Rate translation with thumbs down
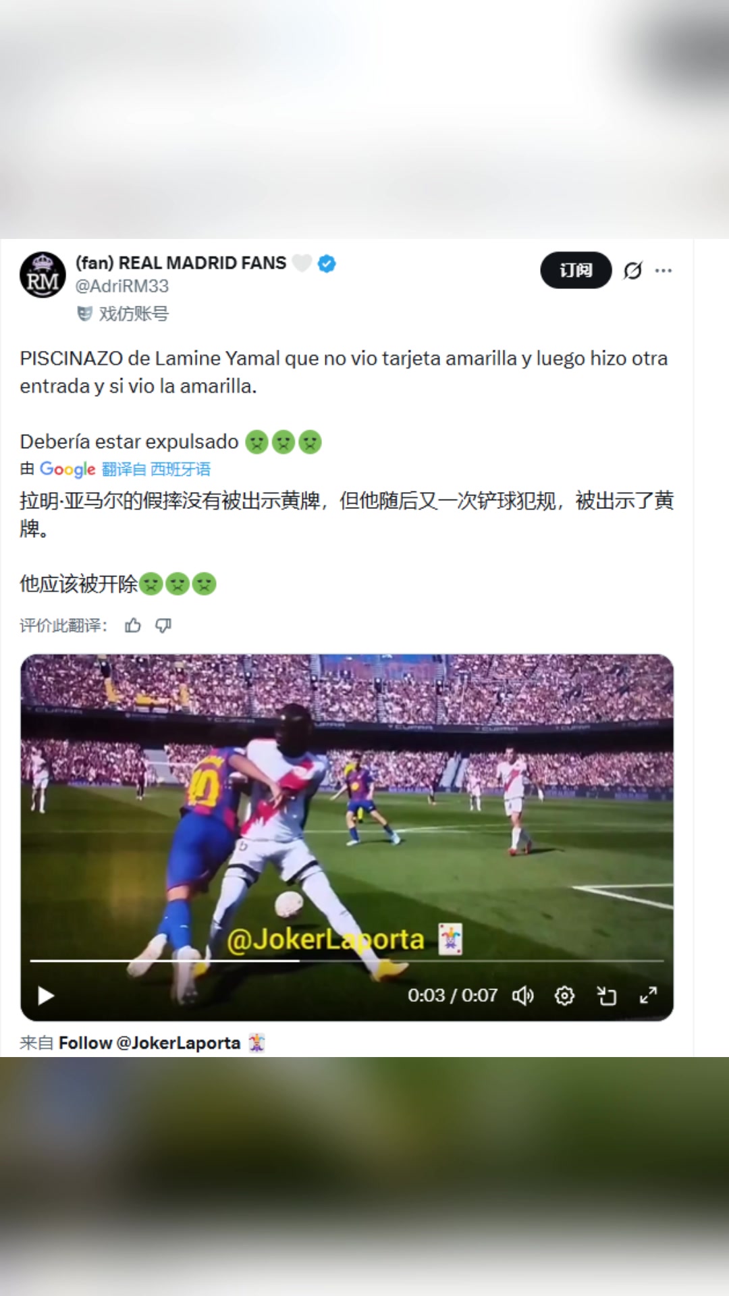 (x=163, y=626)
